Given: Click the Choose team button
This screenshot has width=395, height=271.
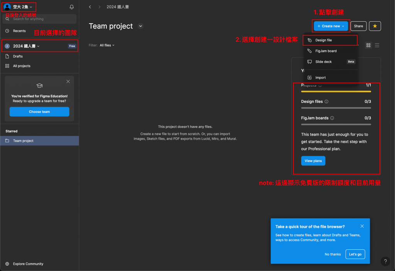Looking at the screenshot, I should point(39,112).
